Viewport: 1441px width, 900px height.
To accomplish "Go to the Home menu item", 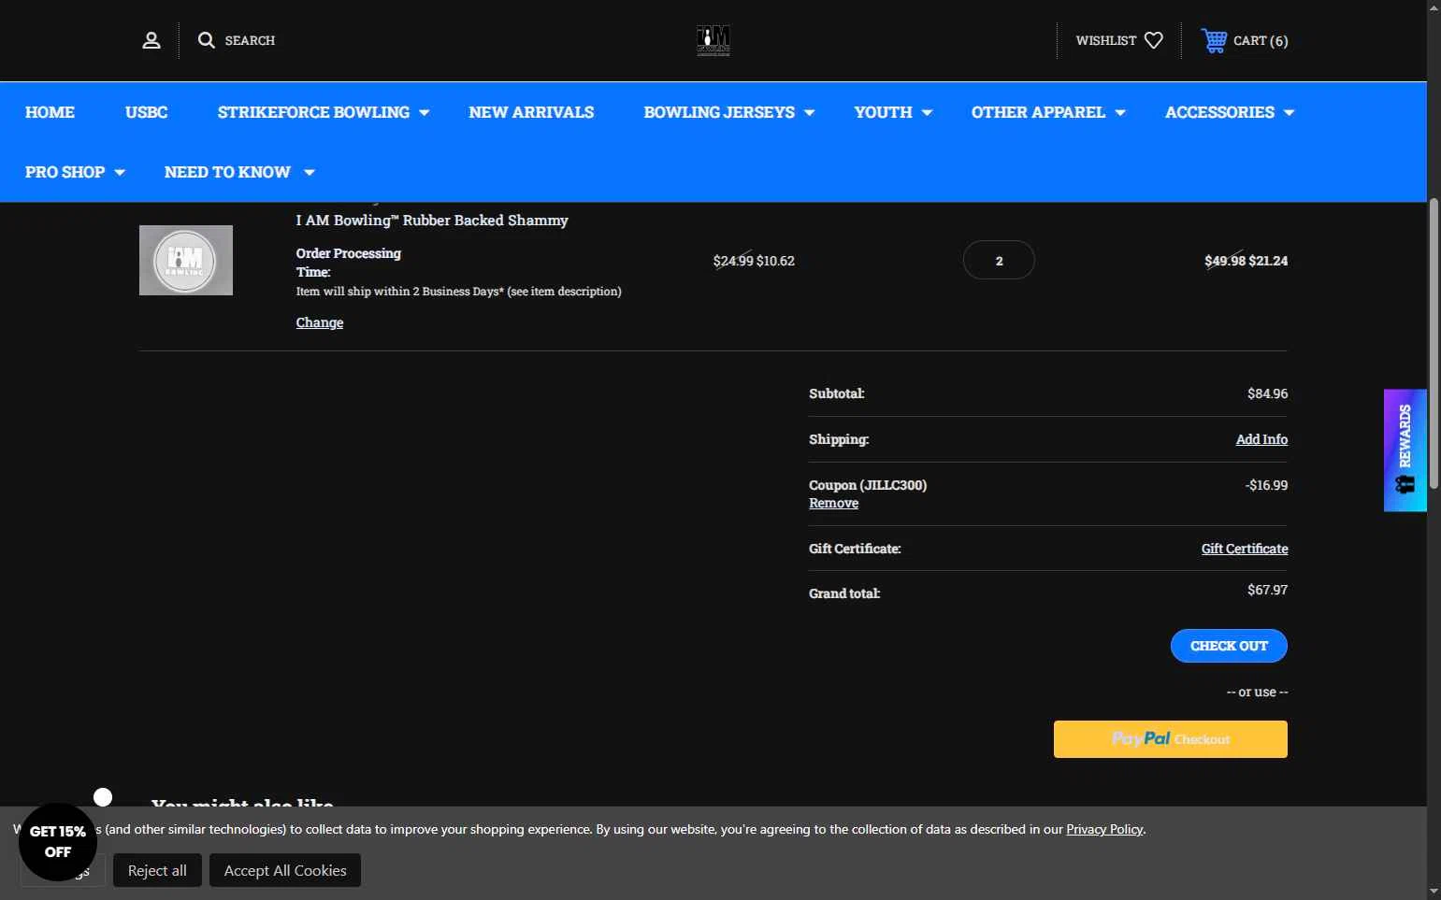I will click(50, 112).
